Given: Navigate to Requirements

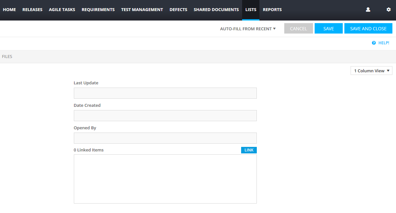Looking at the screenshot, I should pyautogui.click(x=98, y=10).
